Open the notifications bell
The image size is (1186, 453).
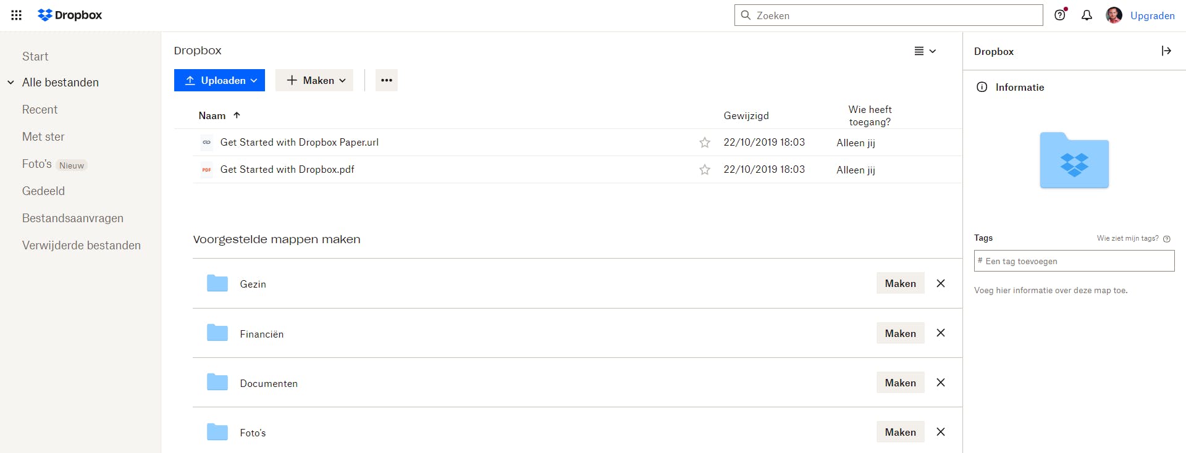pos(1087,15)
